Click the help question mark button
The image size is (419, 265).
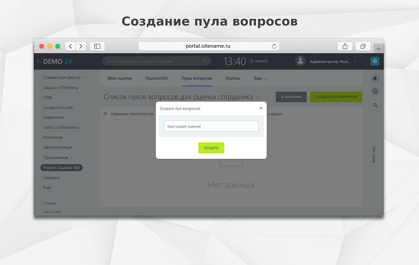tap(375, 61)
